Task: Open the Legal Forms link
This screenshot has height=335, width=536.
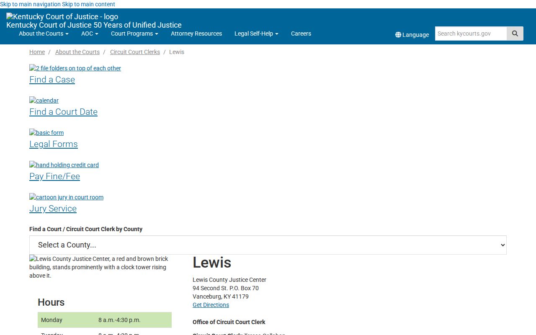Action: [x=54, y=144]
